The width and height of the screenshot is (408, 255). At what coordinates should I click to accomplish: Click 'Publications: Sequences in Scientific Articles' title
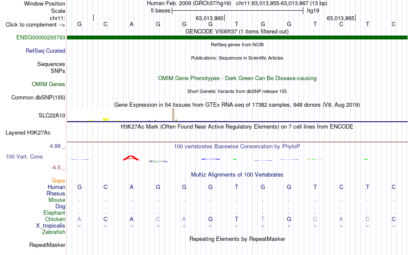[237, 58]
